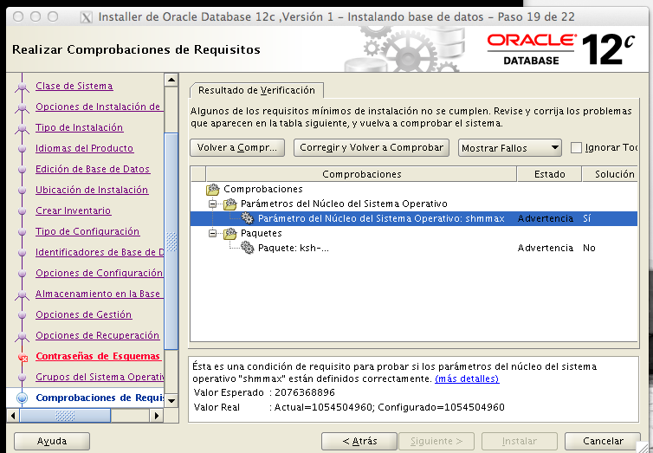The width and height of the screenshot is (653, 453).
Task: Click step marker next to Idiomas del Producto
Action: point(22,149)
